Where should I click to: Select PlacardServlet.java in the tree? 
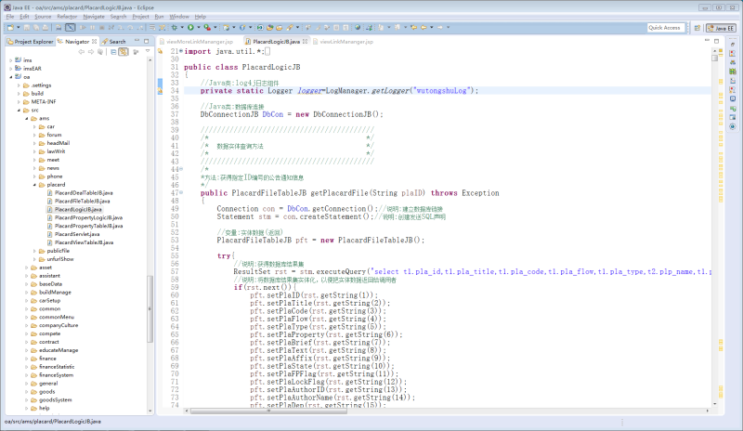[x=77, y=234]
